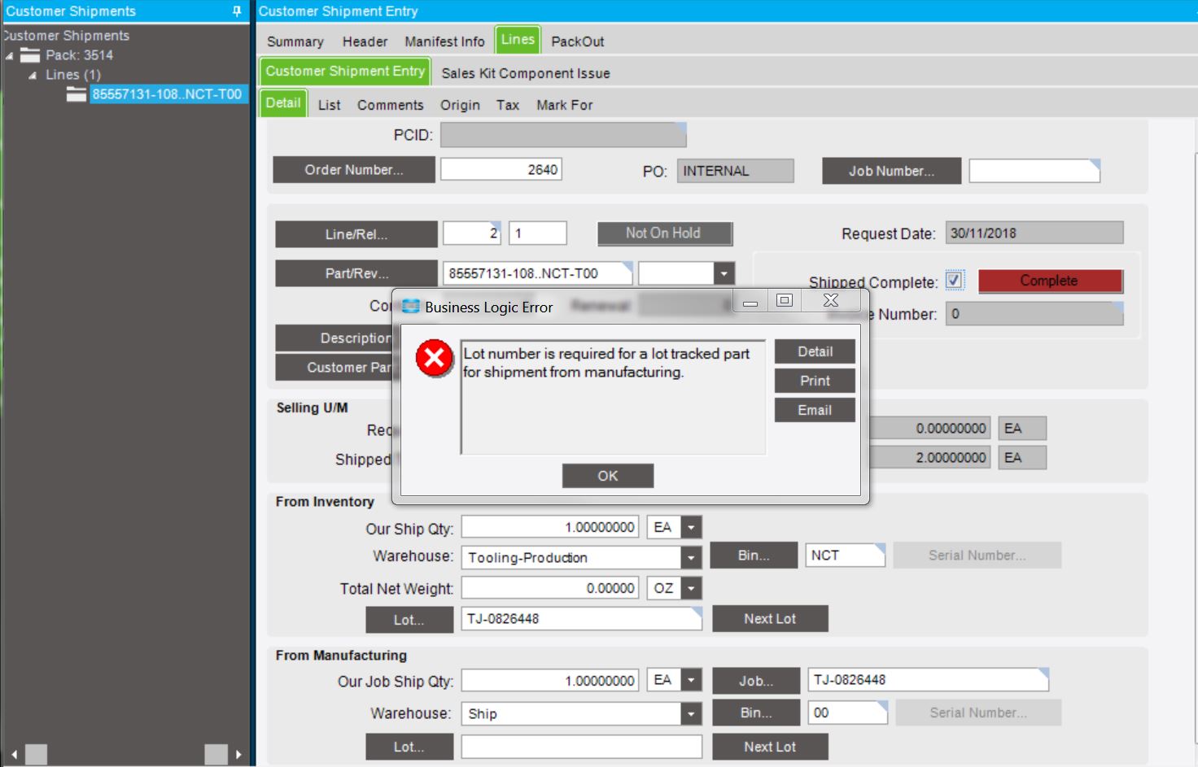1198x767 pixels.
Task: Click the Detail button in error dialog
Action: point(815,351)
